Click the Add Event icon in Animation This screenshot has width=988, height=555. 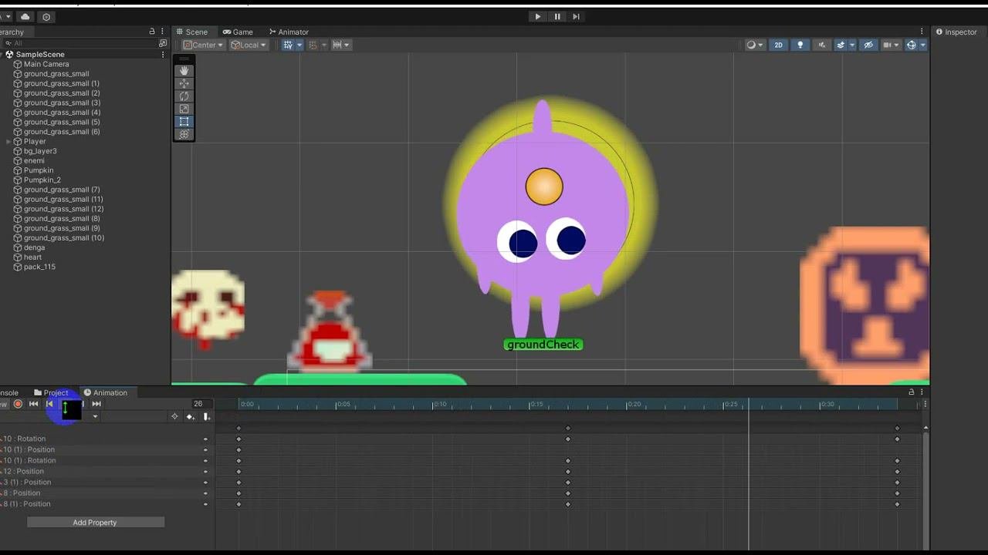(x=206, y=417)
